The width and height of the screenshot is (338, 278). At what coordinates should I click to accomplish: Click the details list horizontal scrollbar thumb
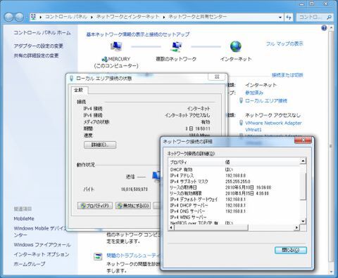pyautogui.click(x=211, y=227)
